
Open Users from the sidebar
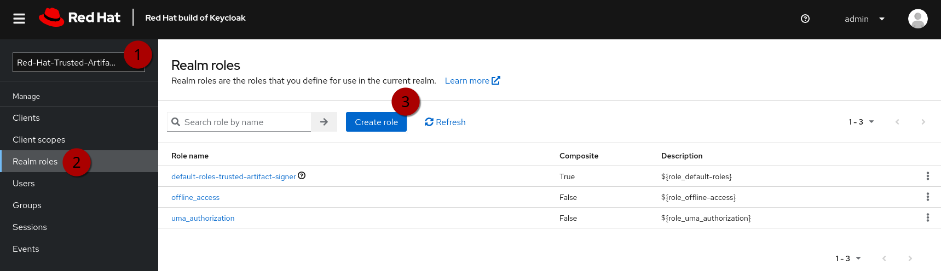(24, 184)
